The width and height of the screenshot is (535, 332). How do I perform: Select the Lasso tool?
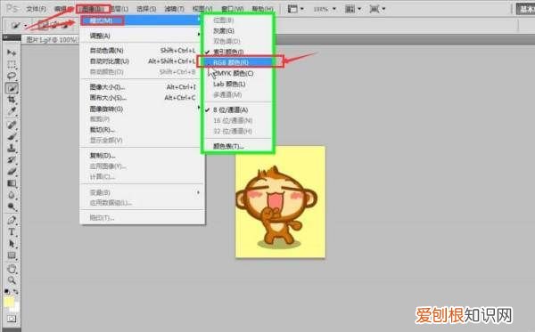pos(12,76)
